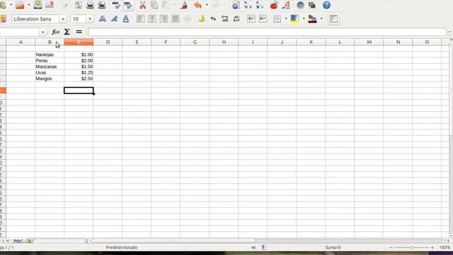Image resolution: width=453 pixels, height=255 pixels.
Task: Click the Function equals button
Action: point(79,32)
